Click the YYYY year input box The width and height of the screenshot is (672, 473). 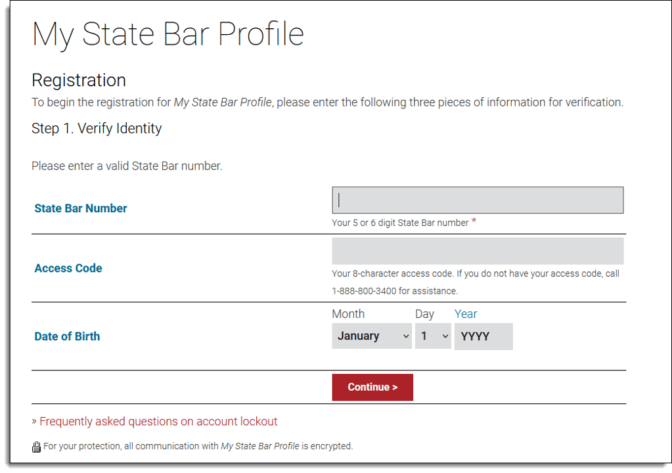coord(483,336)
